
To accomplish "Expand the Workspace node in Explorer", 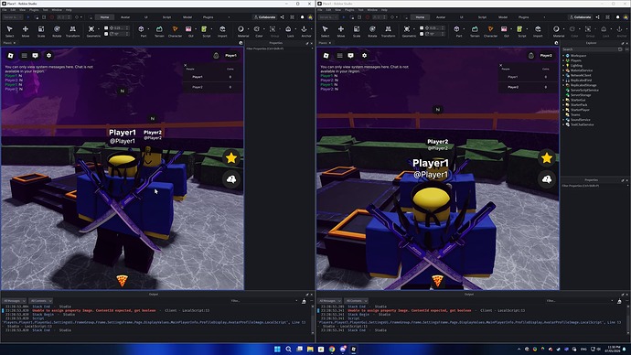I will point(563,56).
